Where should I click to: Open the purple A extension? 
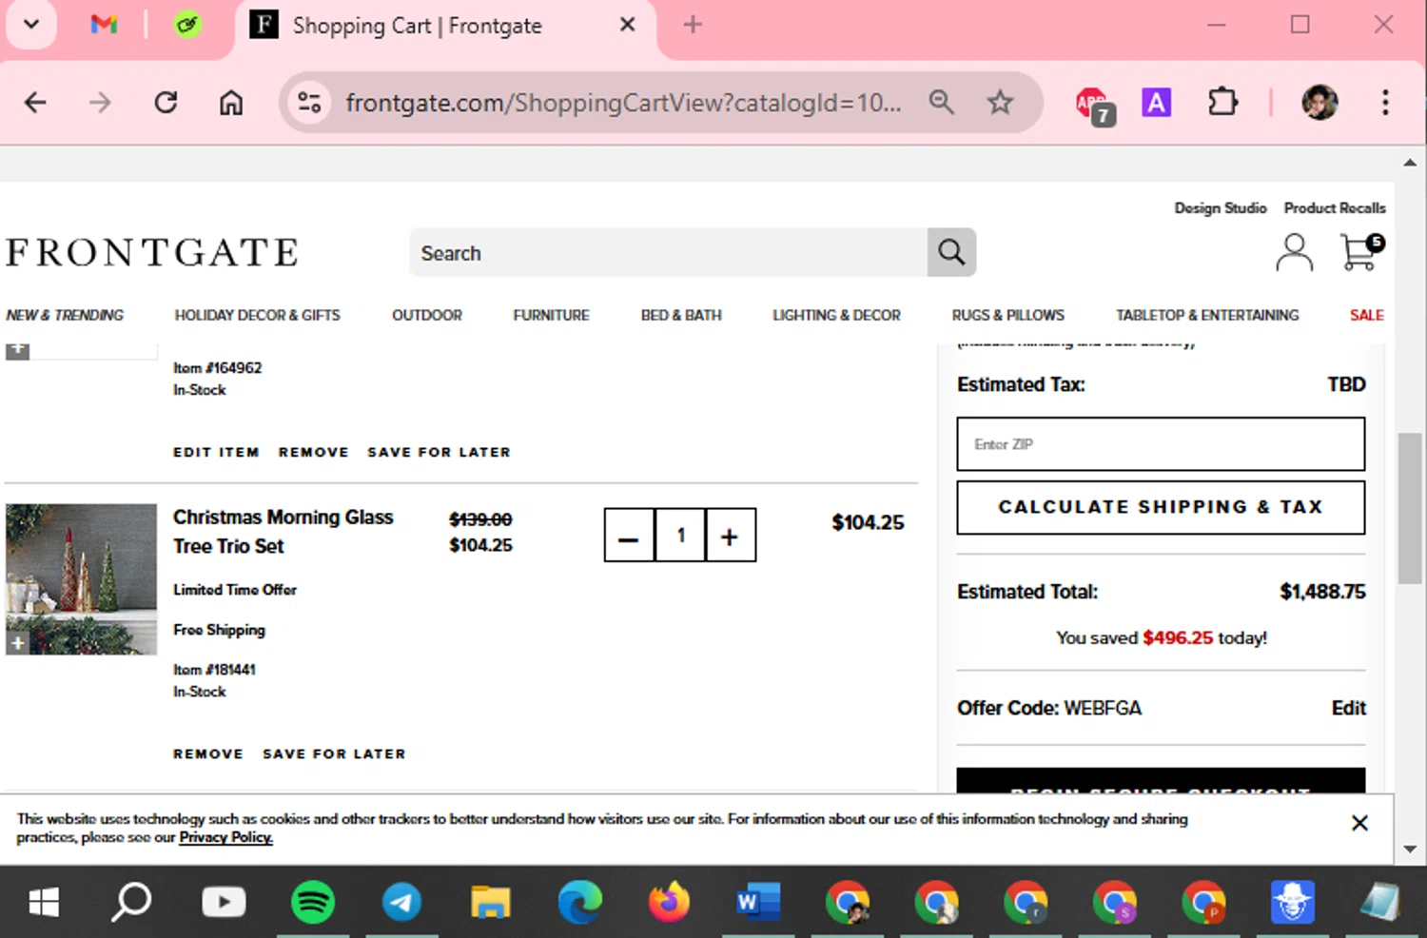pyautogui.click(x=1156, y=103)
